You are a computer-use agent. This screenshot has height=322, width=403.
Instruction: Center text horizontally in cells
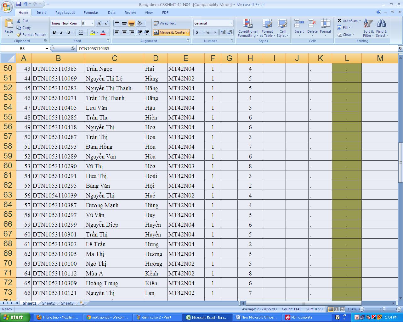click(124, 32)
